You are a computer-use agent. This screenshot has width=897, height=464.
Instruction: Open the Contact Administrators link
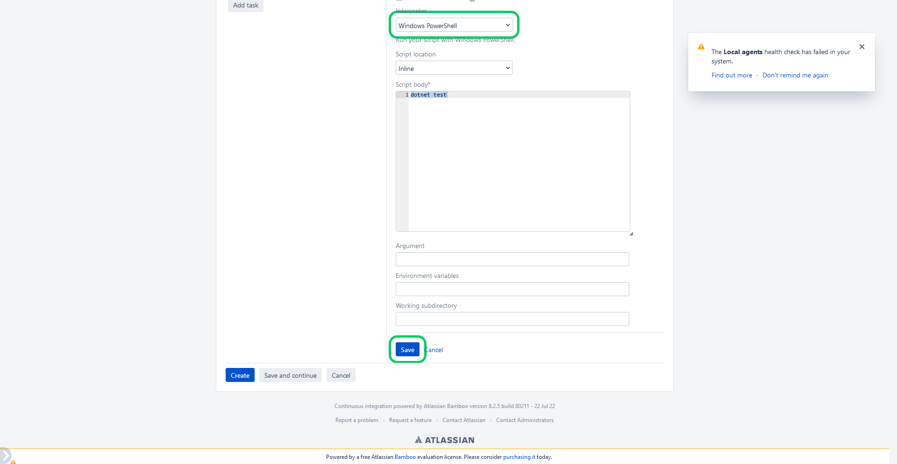click(525, 420)
